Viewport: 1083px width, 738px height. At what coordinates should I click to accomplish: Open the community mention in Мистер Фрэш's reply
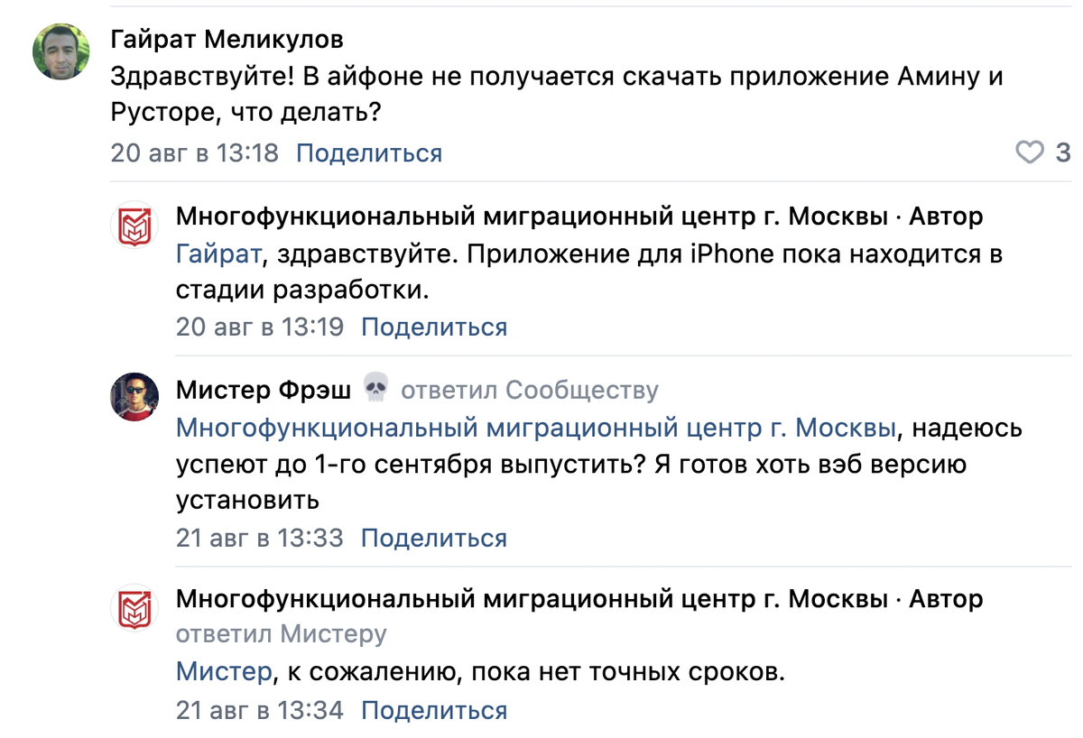(x=536, y=428)
